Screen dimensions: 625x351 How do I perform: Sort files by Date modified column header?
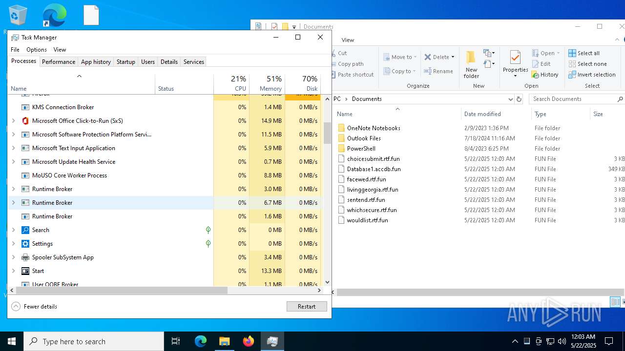click(x=496, y=114)
